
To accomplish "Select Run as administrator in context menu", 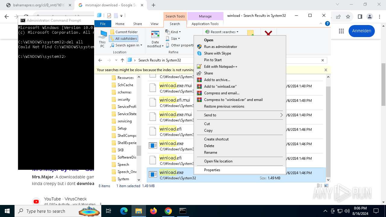I will [220, 47].
